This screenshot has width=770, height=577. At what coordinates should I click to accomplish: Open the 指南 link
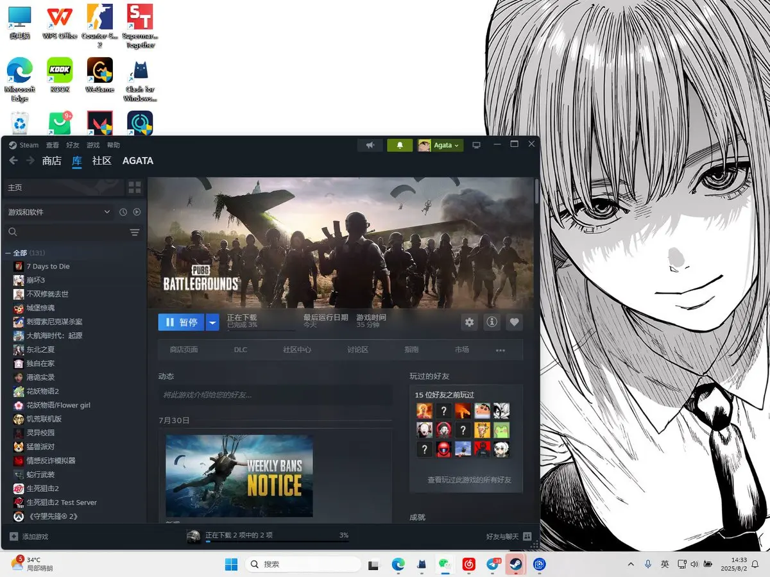click(x=411, y=350)
